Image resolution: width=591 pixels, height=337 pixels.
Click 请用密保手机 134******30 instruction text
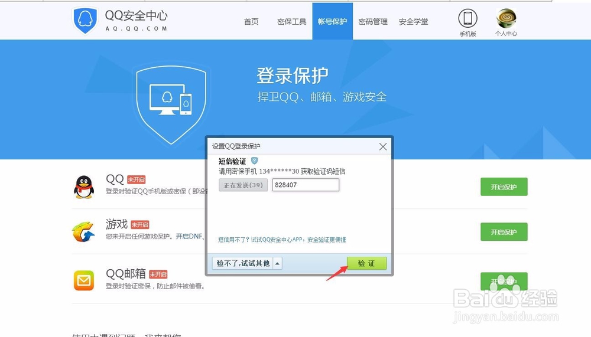click(282, 171)
